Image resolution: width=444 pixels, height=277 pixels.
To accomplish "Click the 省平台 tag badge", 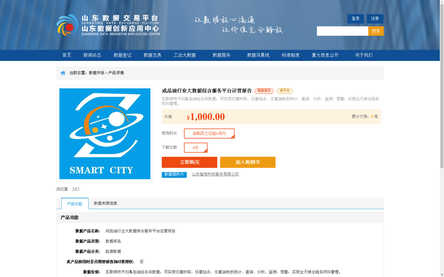I will [x=285, y=91].
